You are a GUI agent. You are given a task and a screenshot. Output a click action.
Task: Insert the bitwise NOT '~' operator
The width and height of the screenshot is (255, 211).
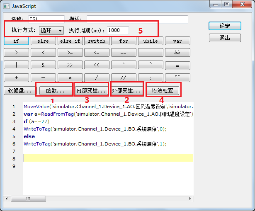click(151, 65)
